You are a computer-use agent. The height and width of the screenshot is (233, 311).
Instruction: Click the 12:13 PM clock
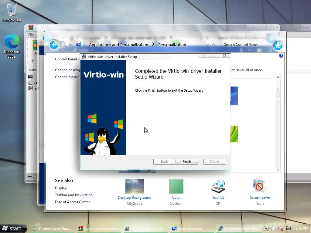pos(301,228)
